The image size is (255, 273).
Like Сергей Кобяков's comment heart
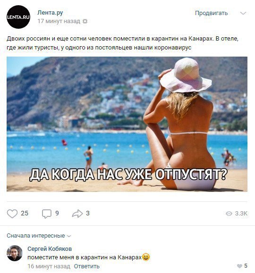pyautogui.click(x=239, y=266)
